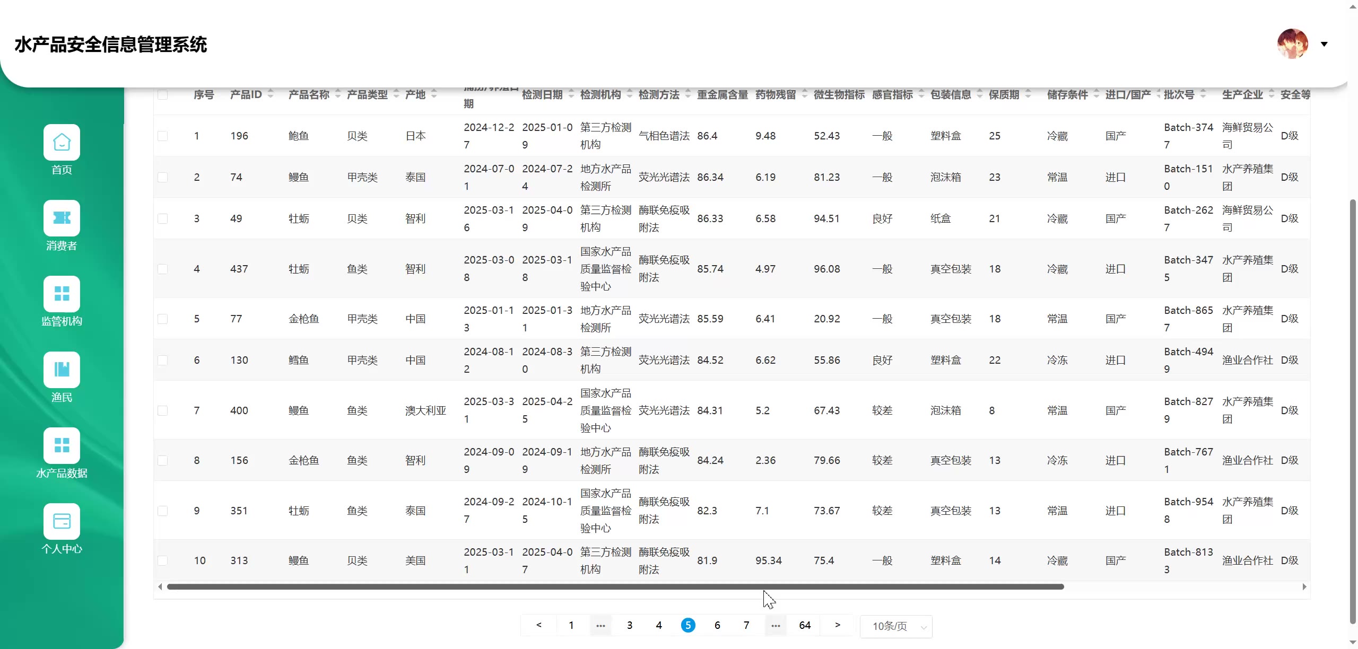Click the horizontal table scrollbar
This screenshot has height=649, width=1358.
pyautogui.click(x=615, y=586)
